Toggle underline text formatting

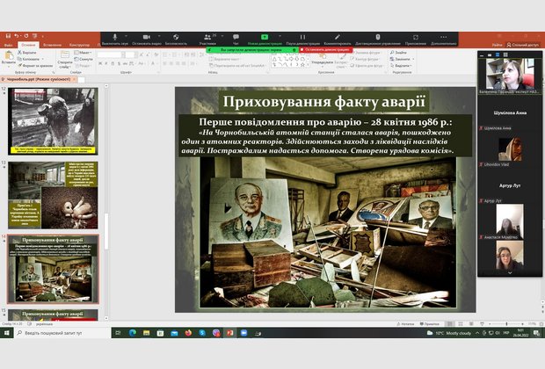pyautogui.click(x=114, y=63)
